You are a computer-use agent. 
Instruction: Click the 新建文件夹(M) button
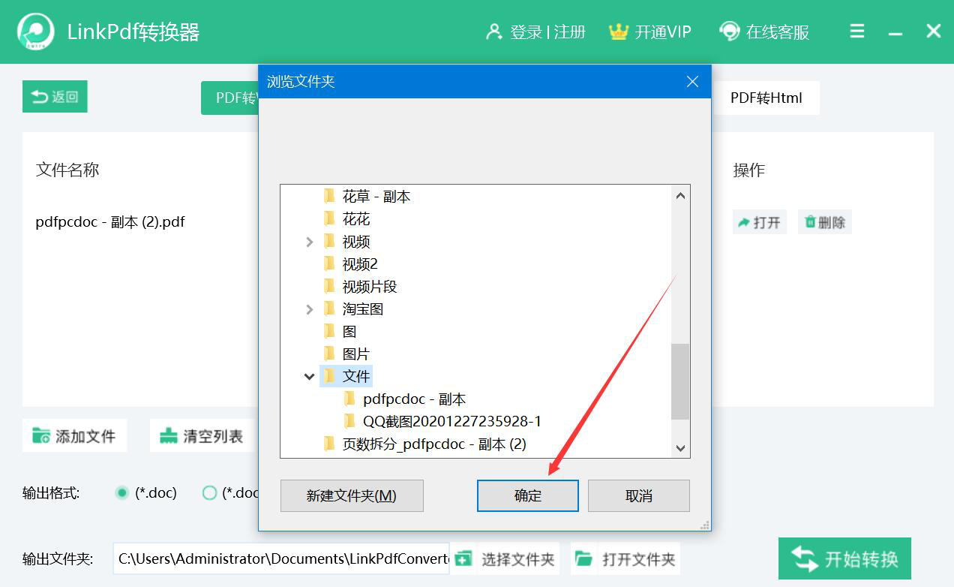[x=352, y=496]
